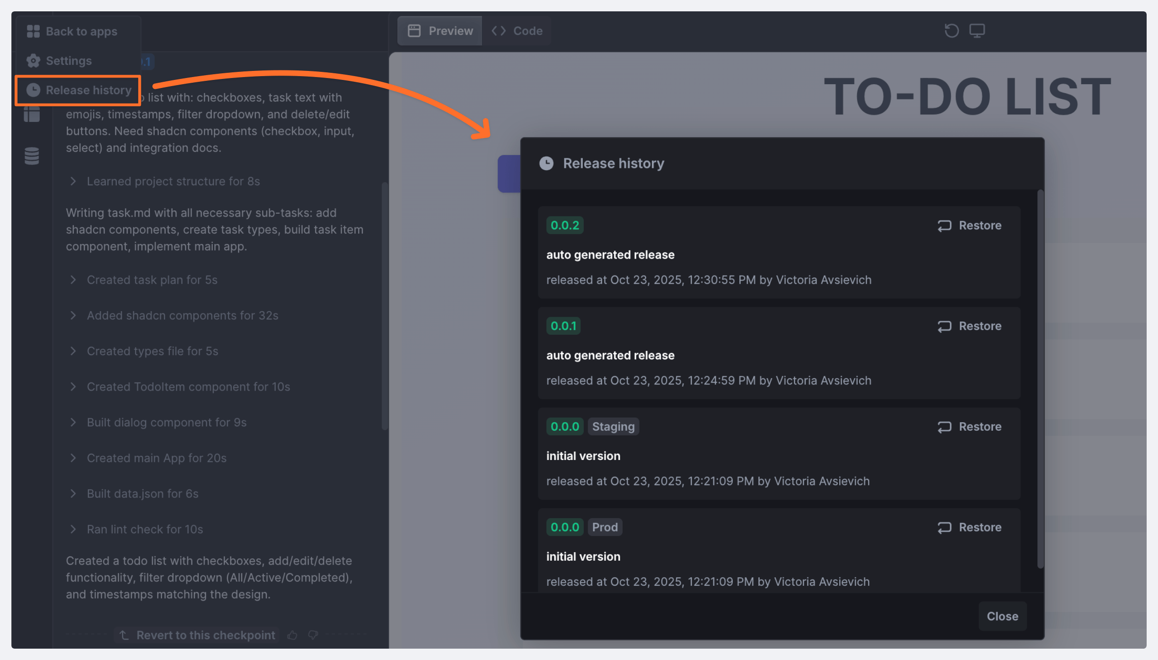Viewport: 1158px width, 660px height.
Task: Click the thumbs up feedback icon
Action: tap(292, 635)
